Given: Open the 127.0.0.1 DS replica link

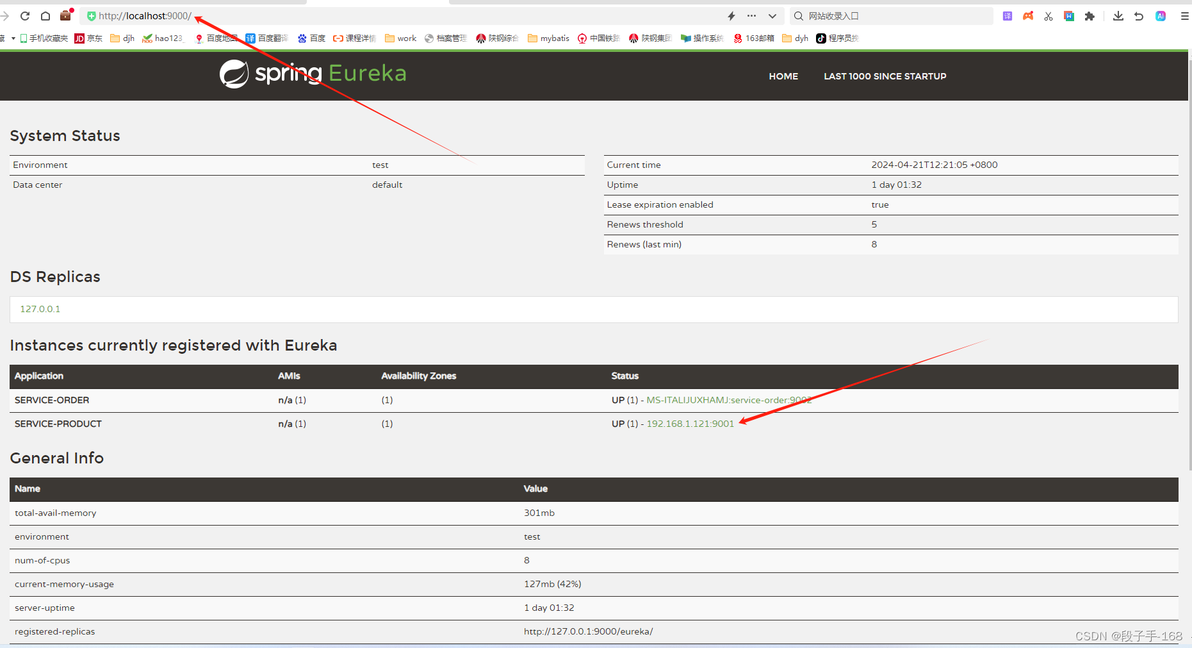Looking at the screenshot, I should pos(40,309).
